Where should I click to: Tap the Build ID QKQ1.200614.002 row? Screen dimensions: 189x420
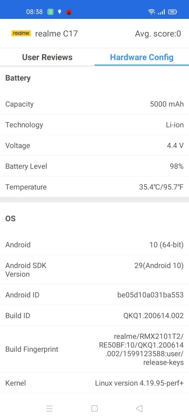click(x=94, y=315)
